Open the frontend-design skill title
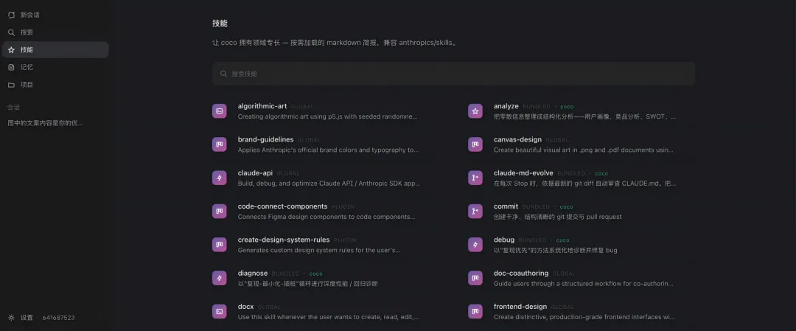Image resolution: width=796 pixels, height=331 pixels. tap(520, 307)
